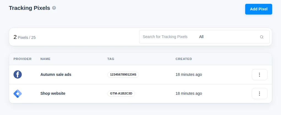Click the help icon beside Tracking Pixels

[x=54, y=8]
